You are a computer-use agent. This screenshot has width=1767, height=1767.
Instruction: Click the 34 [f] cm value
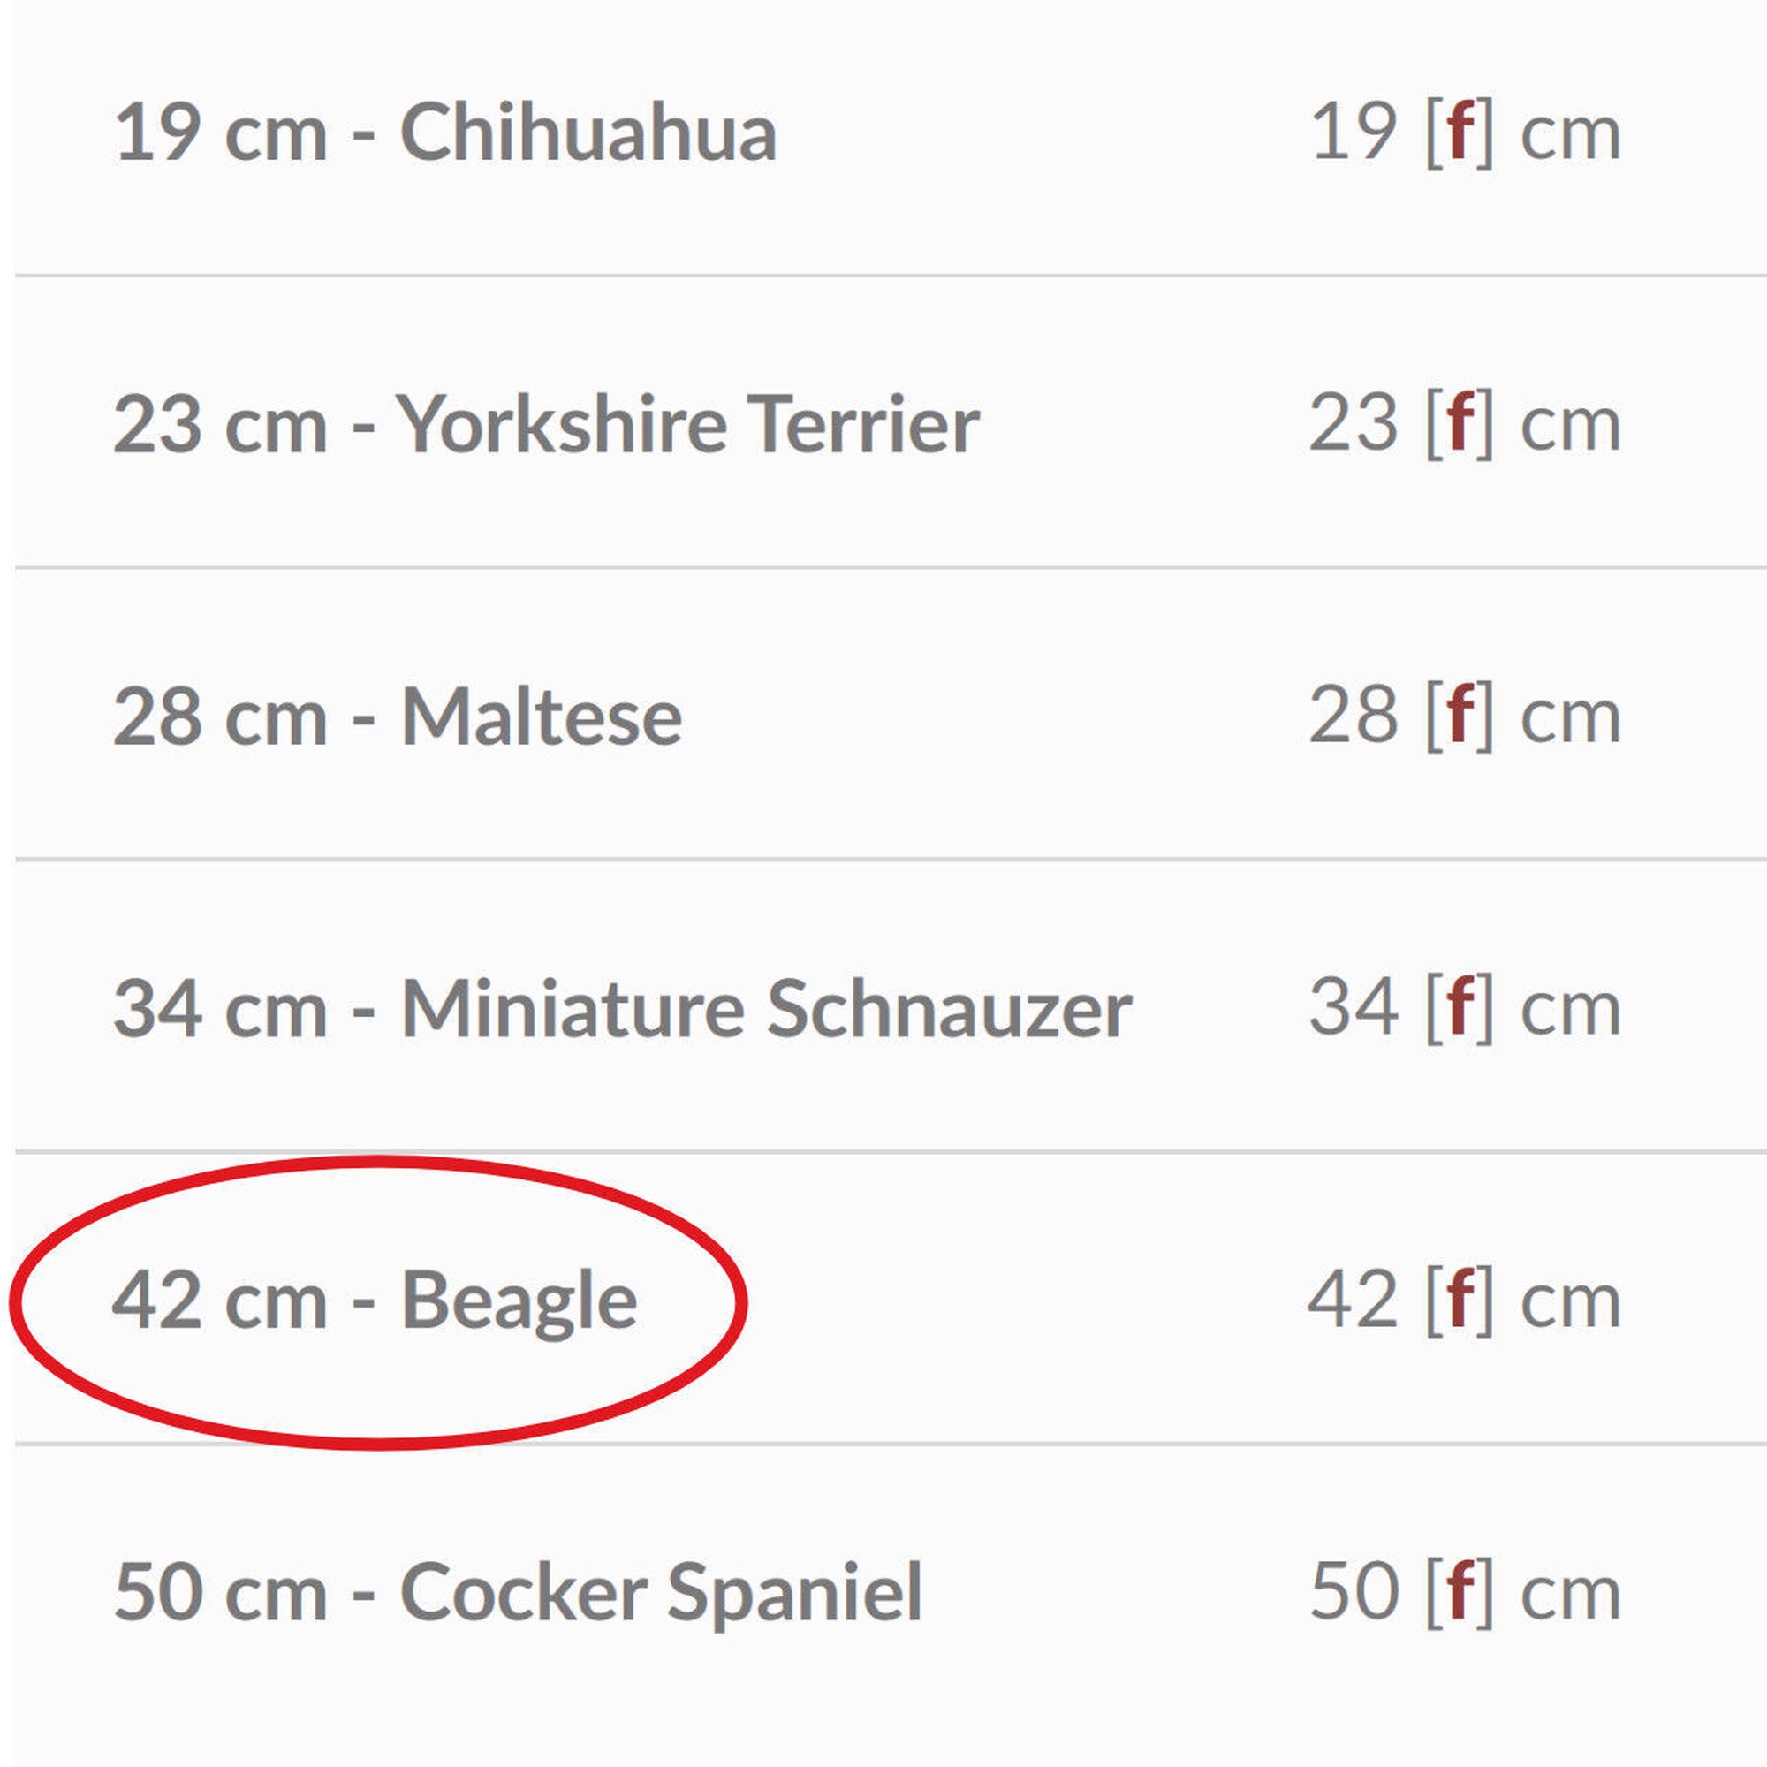click(1465, 1009)
